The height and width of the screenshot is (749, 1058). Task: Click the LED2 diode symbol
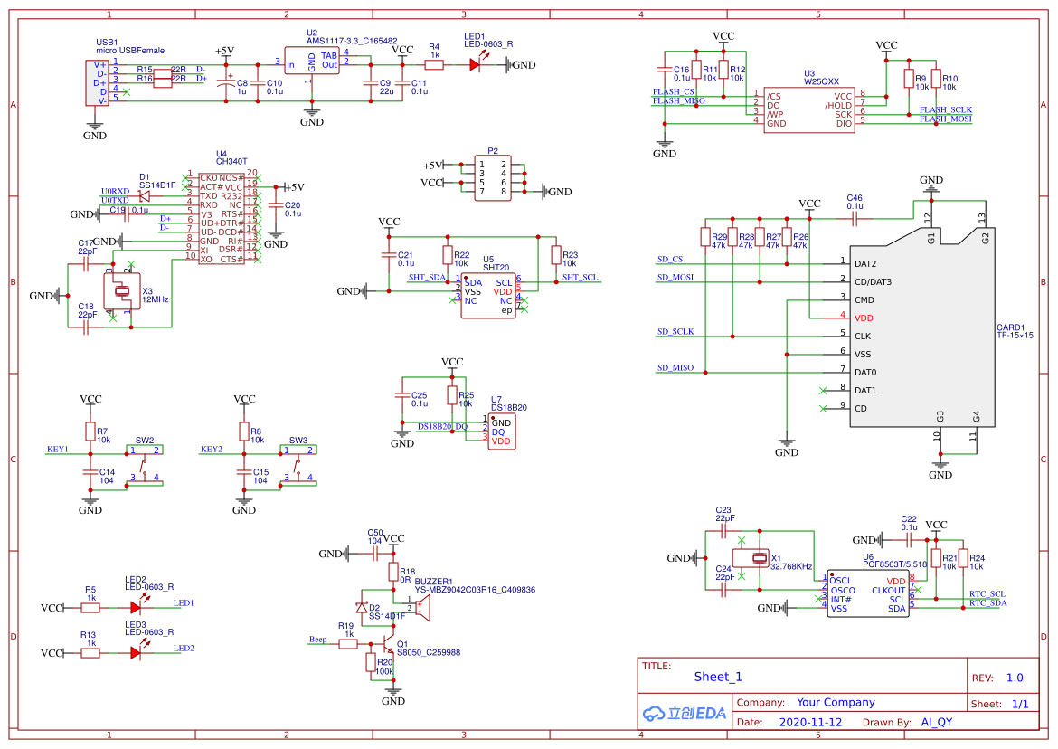coord(137,607)
